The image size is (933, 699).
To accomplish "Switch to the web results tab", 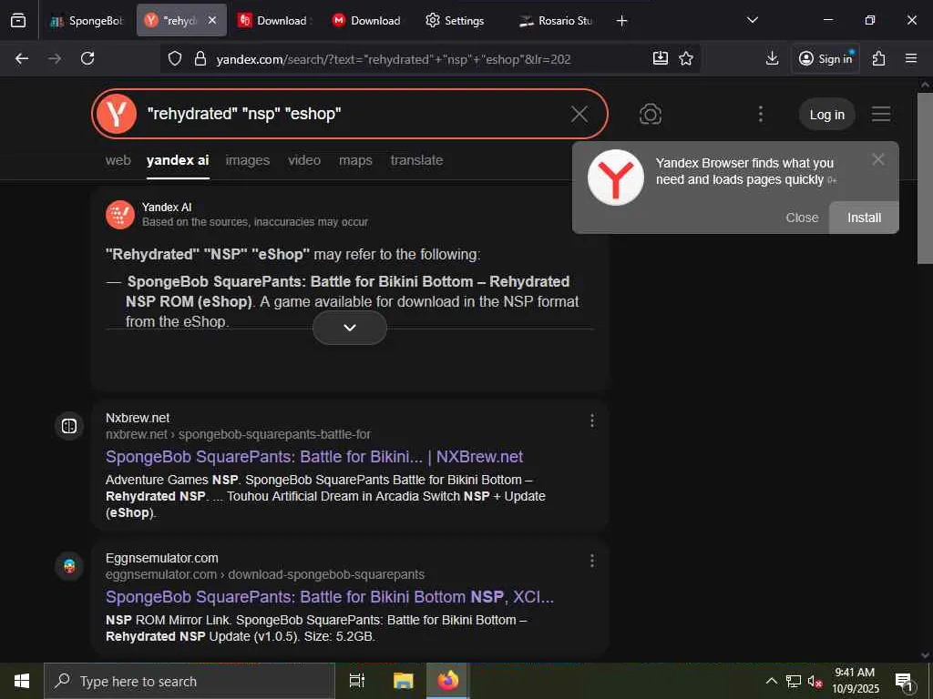I will pos(118,160).
